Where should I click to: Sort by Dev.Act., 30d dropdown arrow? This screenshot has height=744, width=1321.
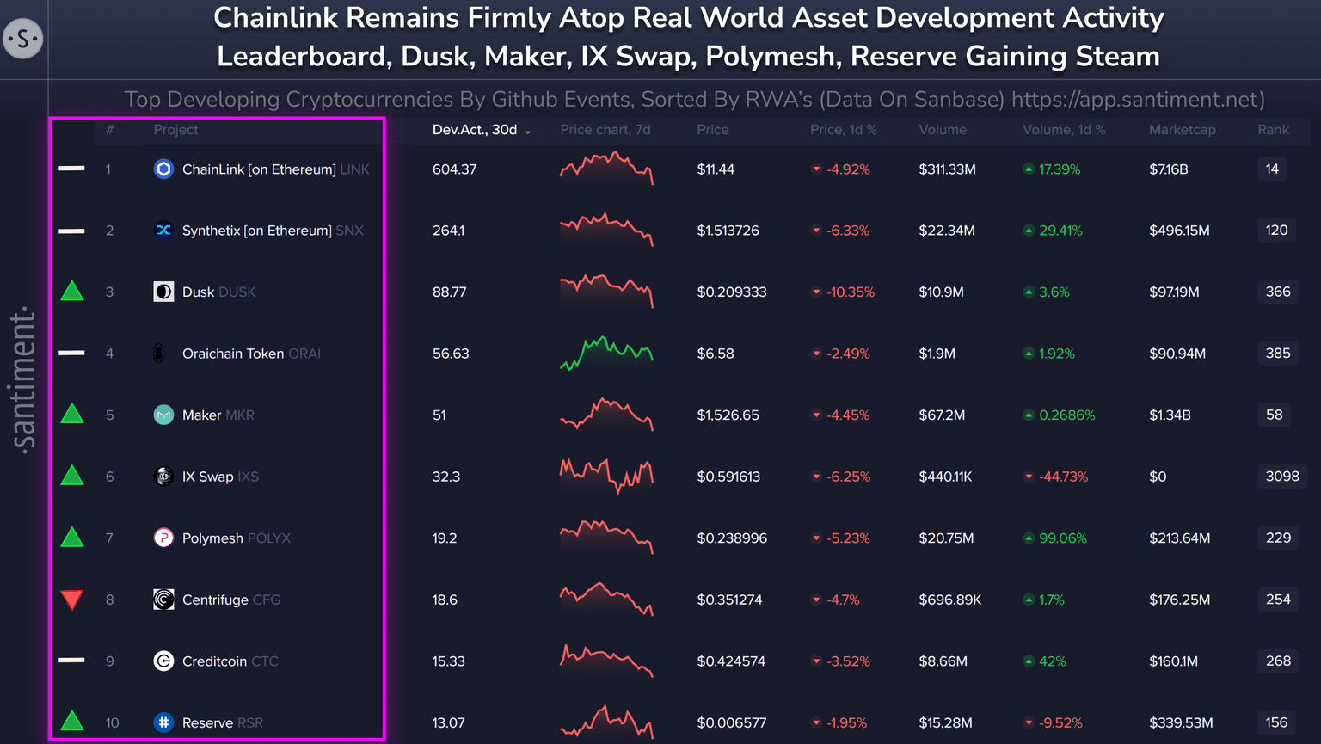(528, 132)
